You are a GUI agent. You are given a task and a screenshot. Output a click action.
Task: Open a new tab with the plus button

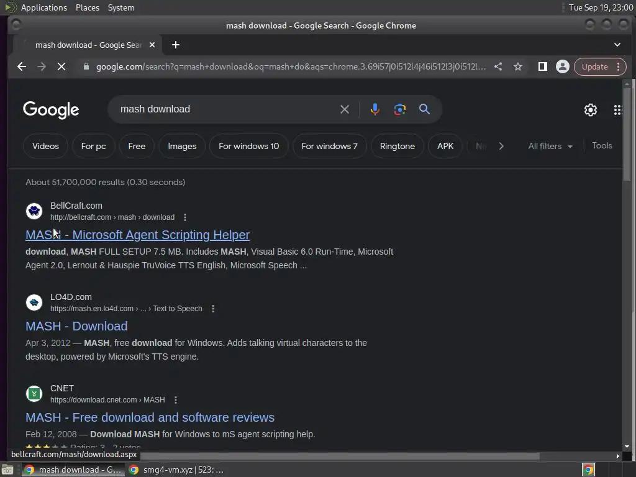176,45
